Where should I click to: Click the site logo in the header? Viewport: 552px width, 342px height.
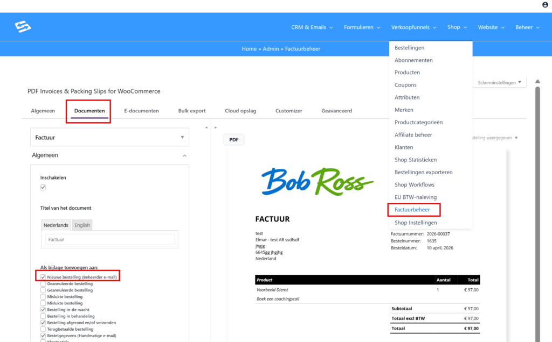point(23,26)
